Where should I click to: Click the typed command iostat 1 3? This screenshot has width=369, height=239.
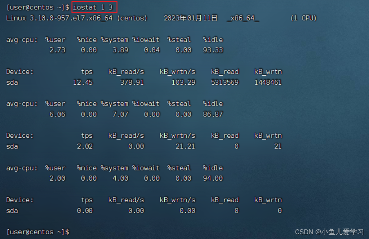point(93,7)
